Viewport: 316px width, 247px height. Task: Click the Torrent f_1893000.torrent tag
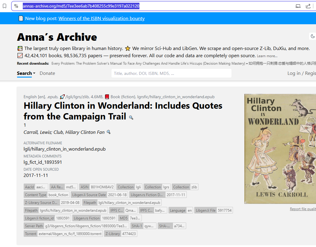pos(63,234)
